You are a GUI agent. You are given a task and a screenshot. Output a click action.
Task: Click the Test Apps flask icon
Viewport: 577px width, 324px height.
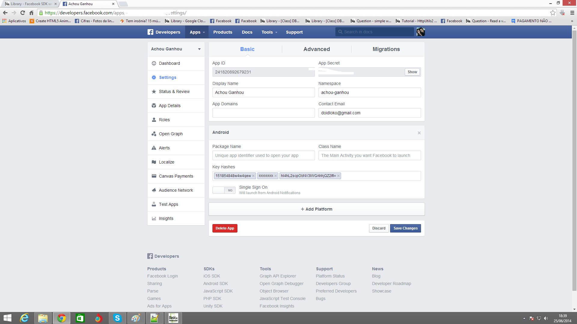(x=154, y=204)
